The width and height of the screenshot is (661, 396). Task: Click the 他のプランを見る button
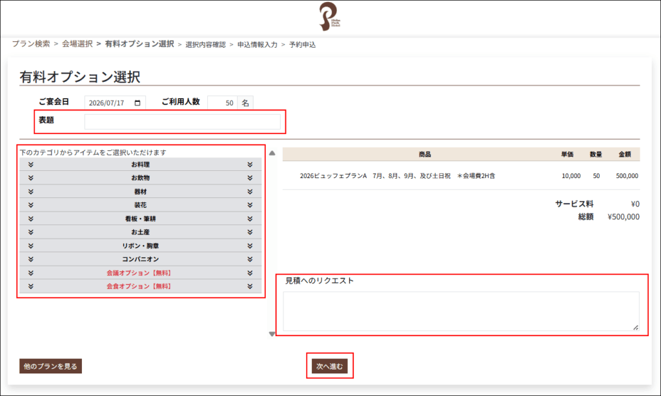(50, 366)
